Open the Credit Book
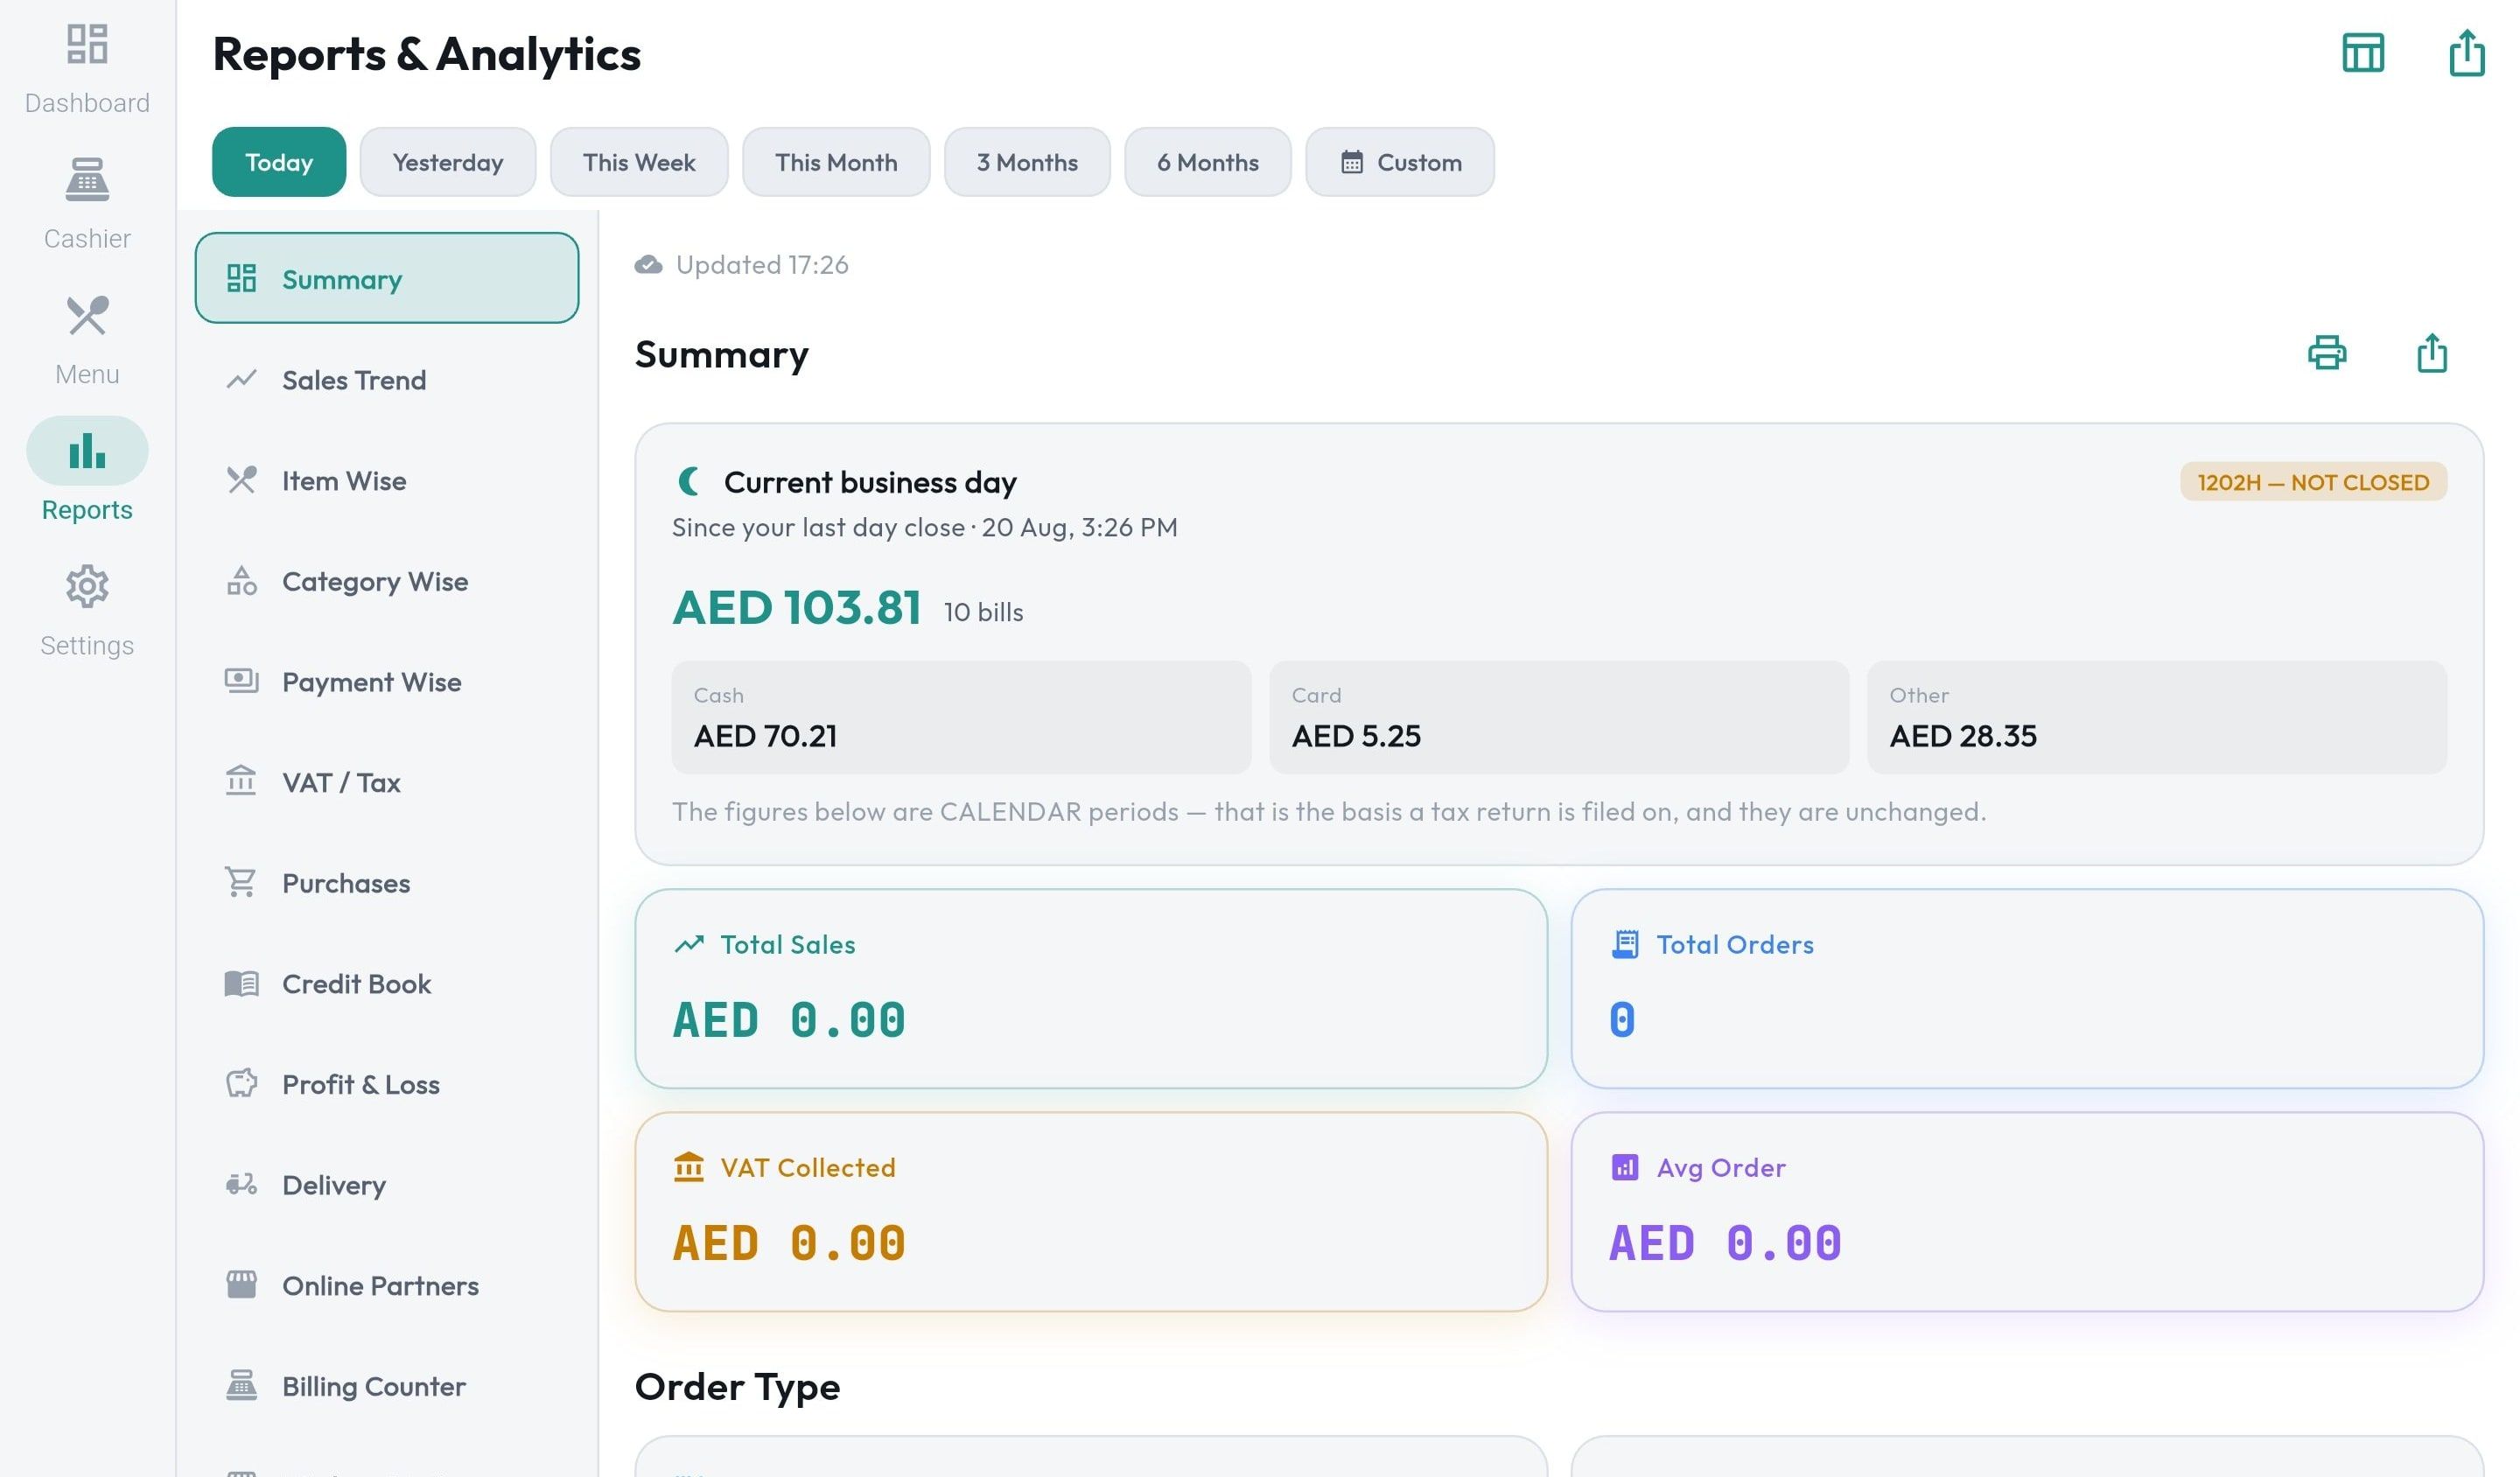 point(387,984)
